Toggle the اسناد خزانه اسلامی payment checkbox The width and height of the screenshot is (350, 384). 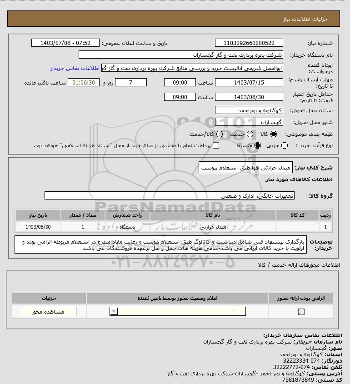click(x=216, y=145)
